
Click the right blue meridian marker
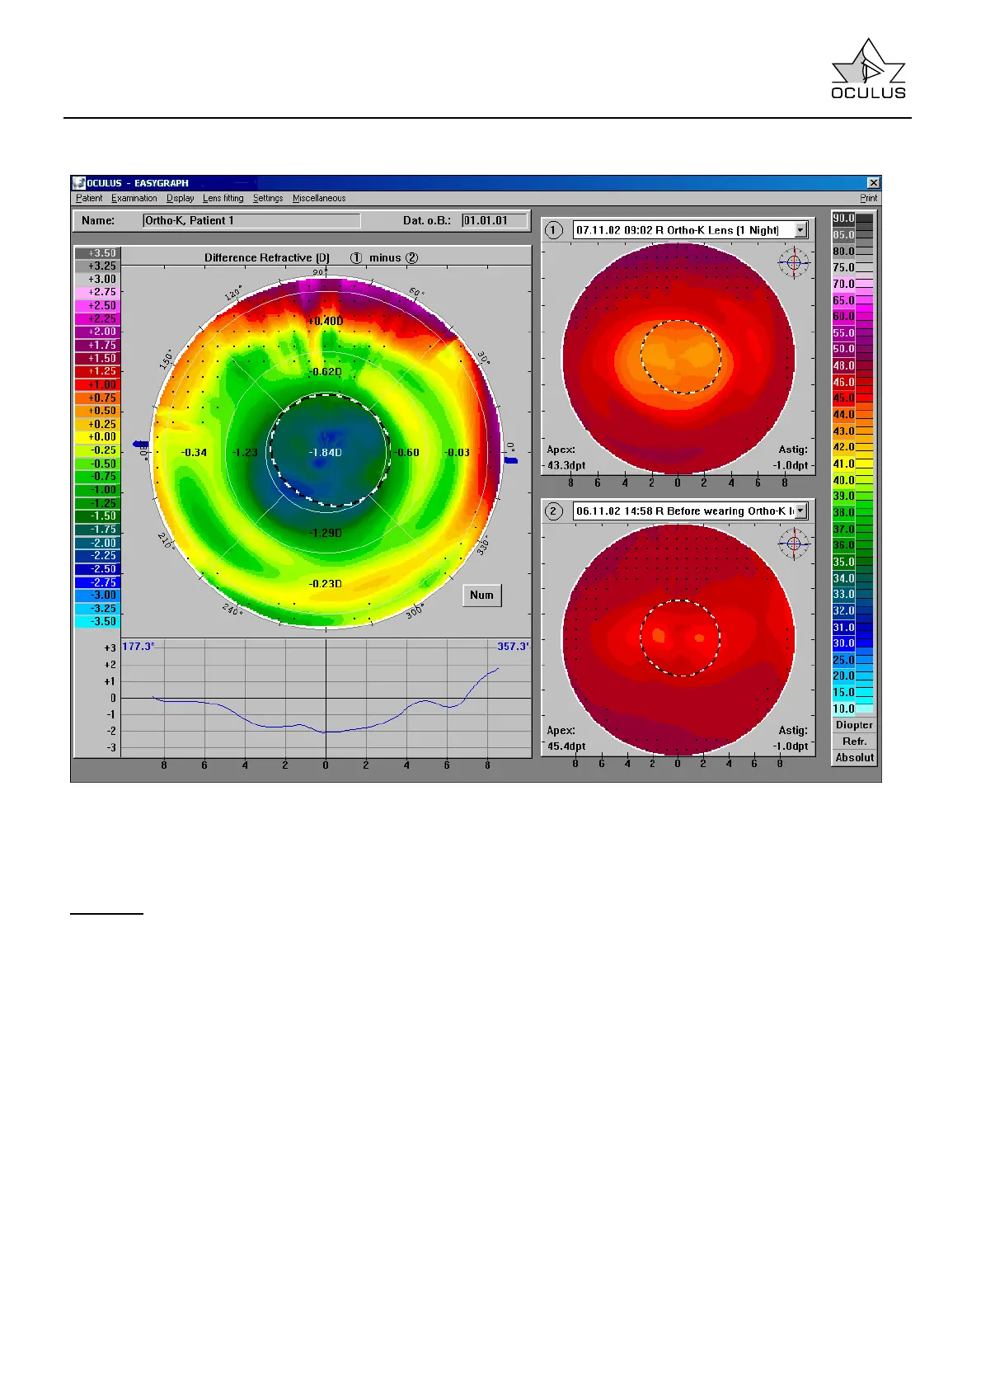(511, 460)
